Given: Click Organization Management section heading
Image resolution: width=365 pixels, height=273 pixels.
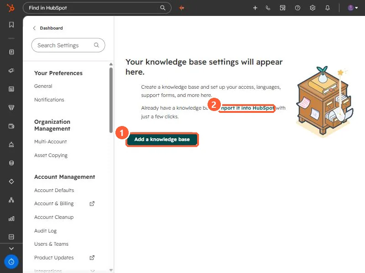Looking at the screenshot, I should coord(52,125).
